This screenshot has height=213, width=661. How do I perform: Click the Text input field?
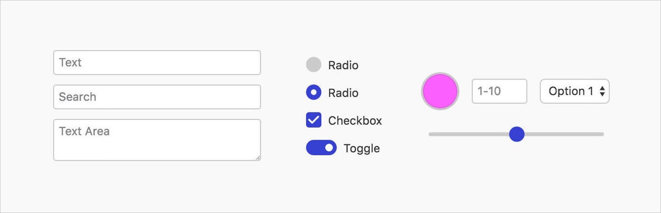pos(157,63)
